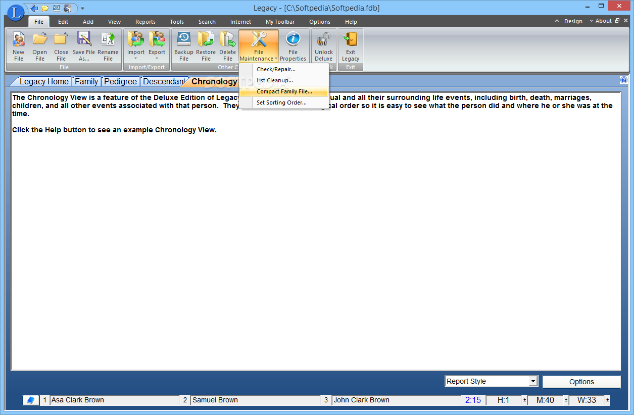Image resolution: width=634 pixels, height=415 pixels.
Task: Click the W:33 status field
Action: pyautogui.click(x=587, y=400)
